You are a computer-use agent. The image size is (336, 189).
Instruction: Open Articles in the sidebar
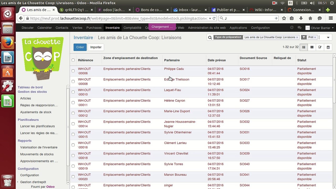pos(25,98)
